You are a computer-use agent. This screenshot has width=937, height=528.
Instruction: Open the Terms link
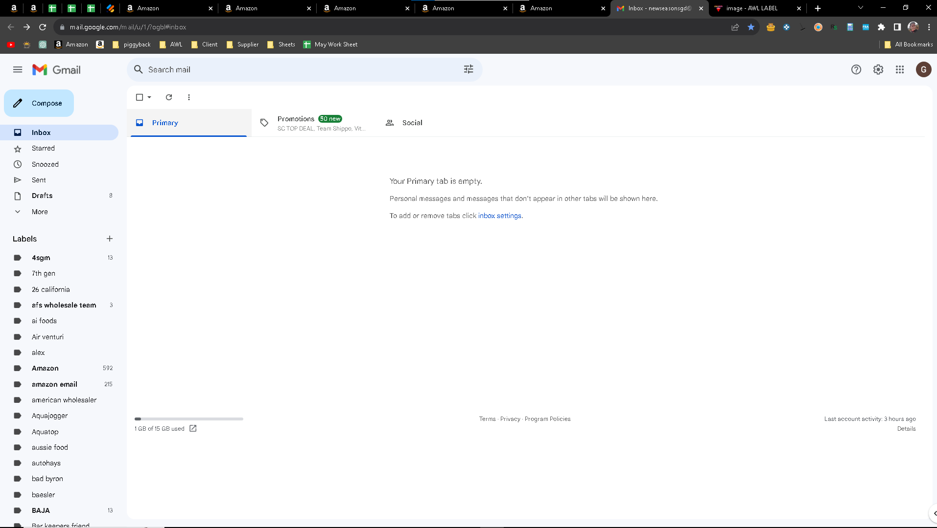click(487, 419)
